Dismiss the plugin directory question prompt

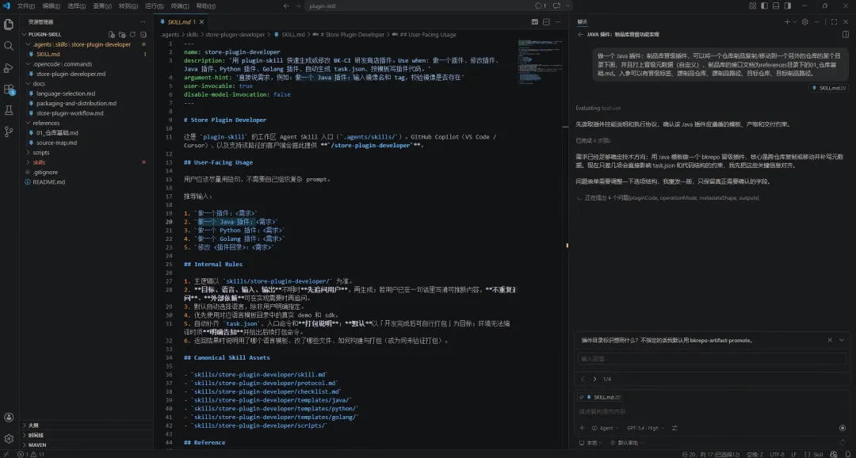(830, 340)
